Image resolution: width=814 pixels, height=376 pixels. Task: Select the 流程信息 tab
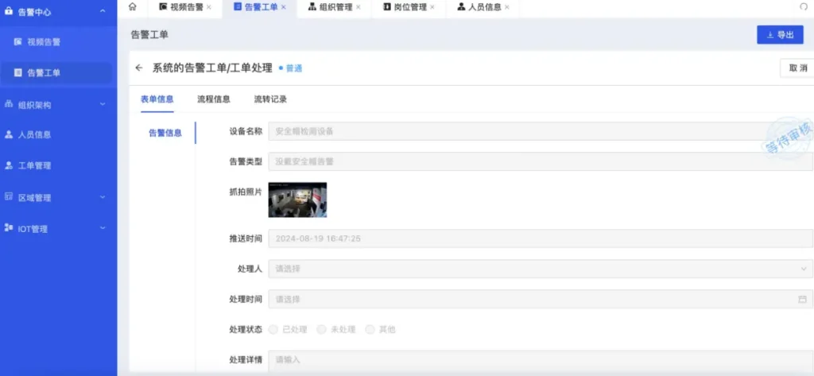coord(214,99)
